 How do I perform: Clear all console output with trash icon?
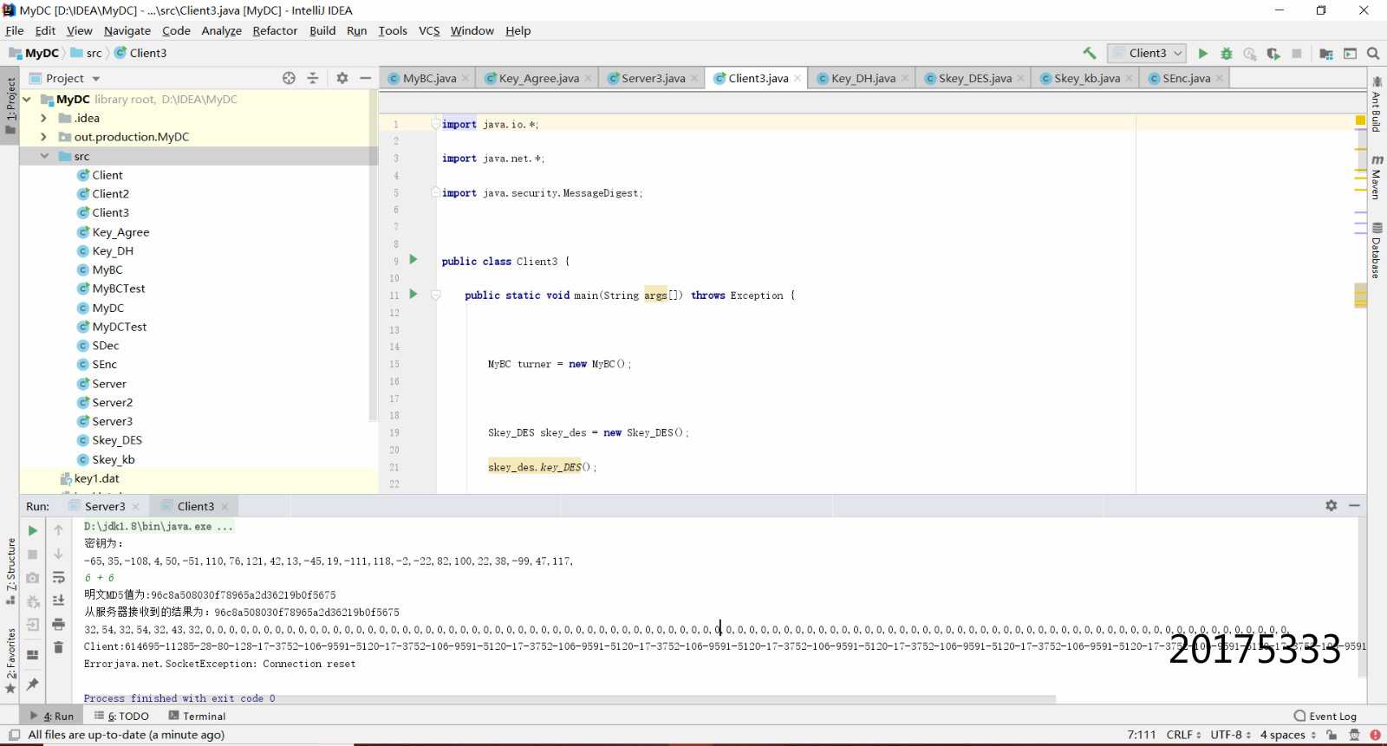59,647
